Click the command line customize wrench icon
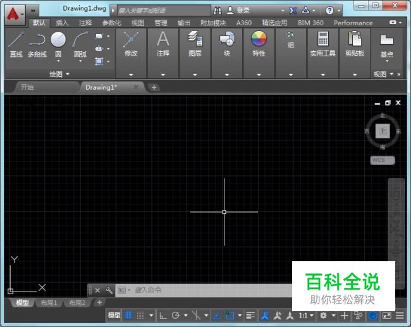Viewport: 411px width, 327px height. tap(109, 290)
